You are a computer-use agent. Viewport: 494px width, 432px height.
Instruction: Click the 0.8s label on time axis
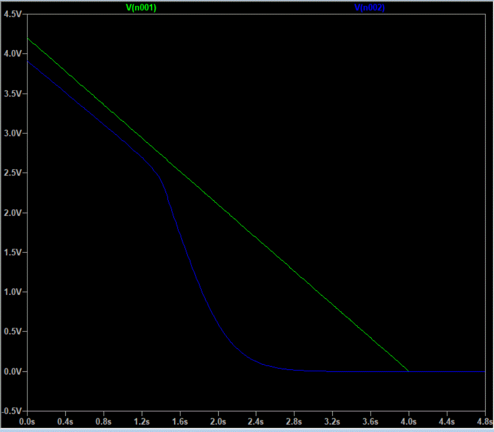coord(104,421)
